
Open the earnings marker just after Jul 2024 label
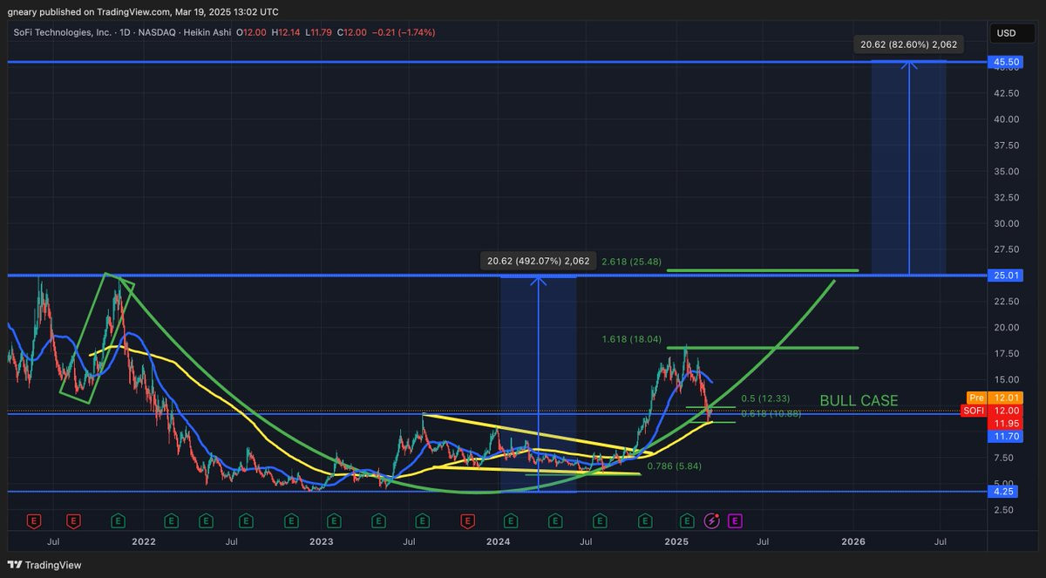pyautogui.click(x=599, y=520)
